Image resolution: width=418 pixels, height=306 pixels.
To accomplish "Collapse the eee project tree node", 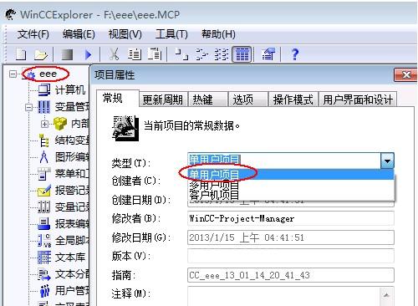I will (13, 74).
